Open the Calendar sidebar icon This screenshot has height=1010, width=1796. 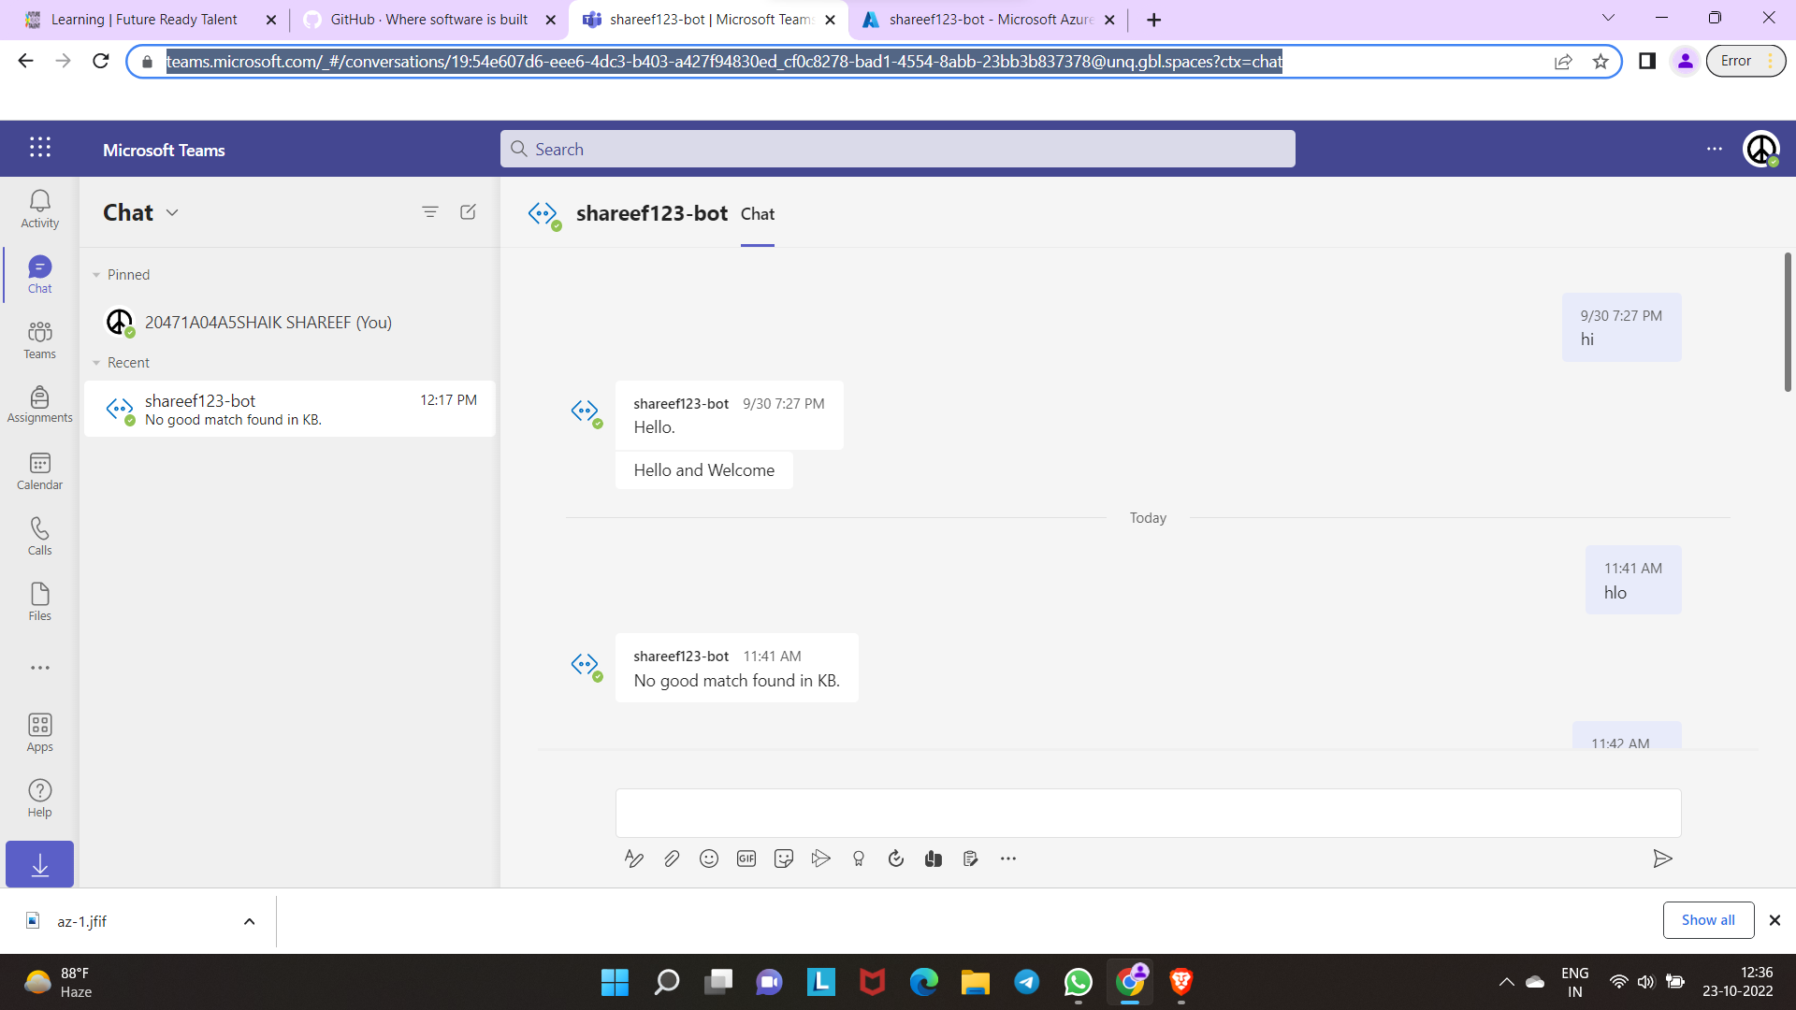[39, 470]
